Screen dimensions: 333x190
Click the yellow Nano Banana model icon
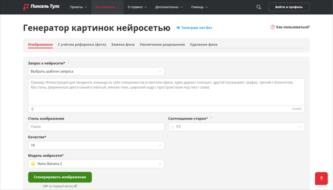(x=33, y=164)
